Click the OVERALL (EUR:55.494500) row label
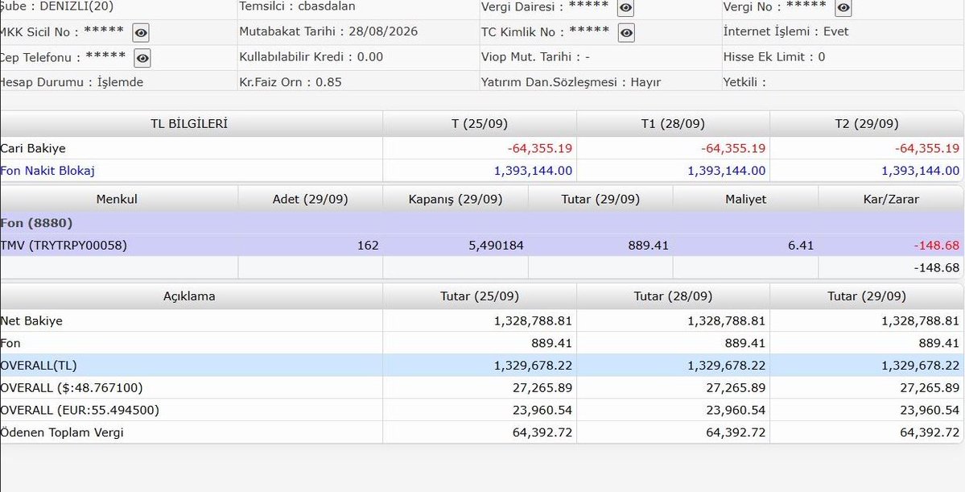This screenshot has width=965, height=492. [80, 410]
